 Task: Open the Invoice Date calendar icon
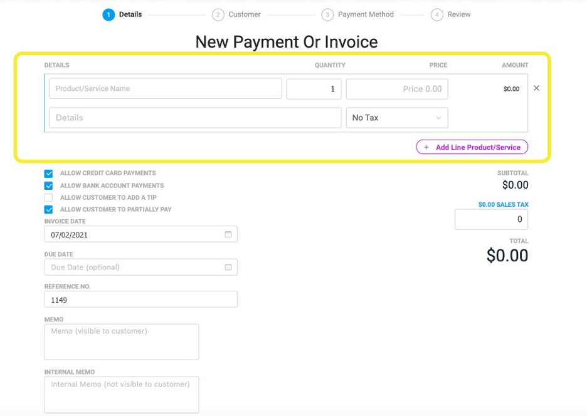click(x=228, y=234)
